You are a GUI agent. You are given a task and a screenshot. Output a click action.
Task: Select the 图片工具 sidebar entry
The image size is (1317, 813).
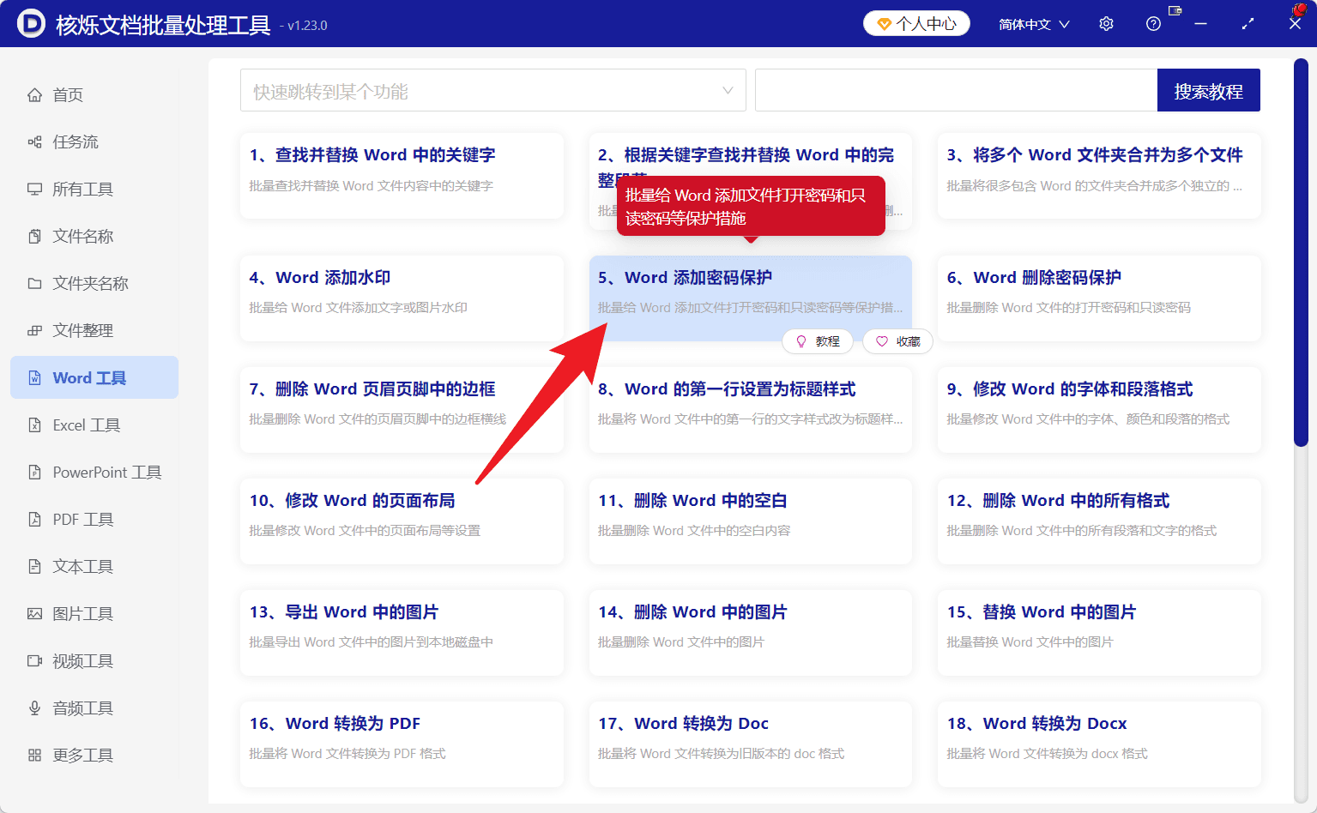pyautogui.click(x=94, y=614)
